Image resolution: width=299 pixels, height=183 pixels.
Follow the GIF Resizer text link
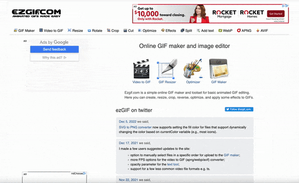pos(167,82)
